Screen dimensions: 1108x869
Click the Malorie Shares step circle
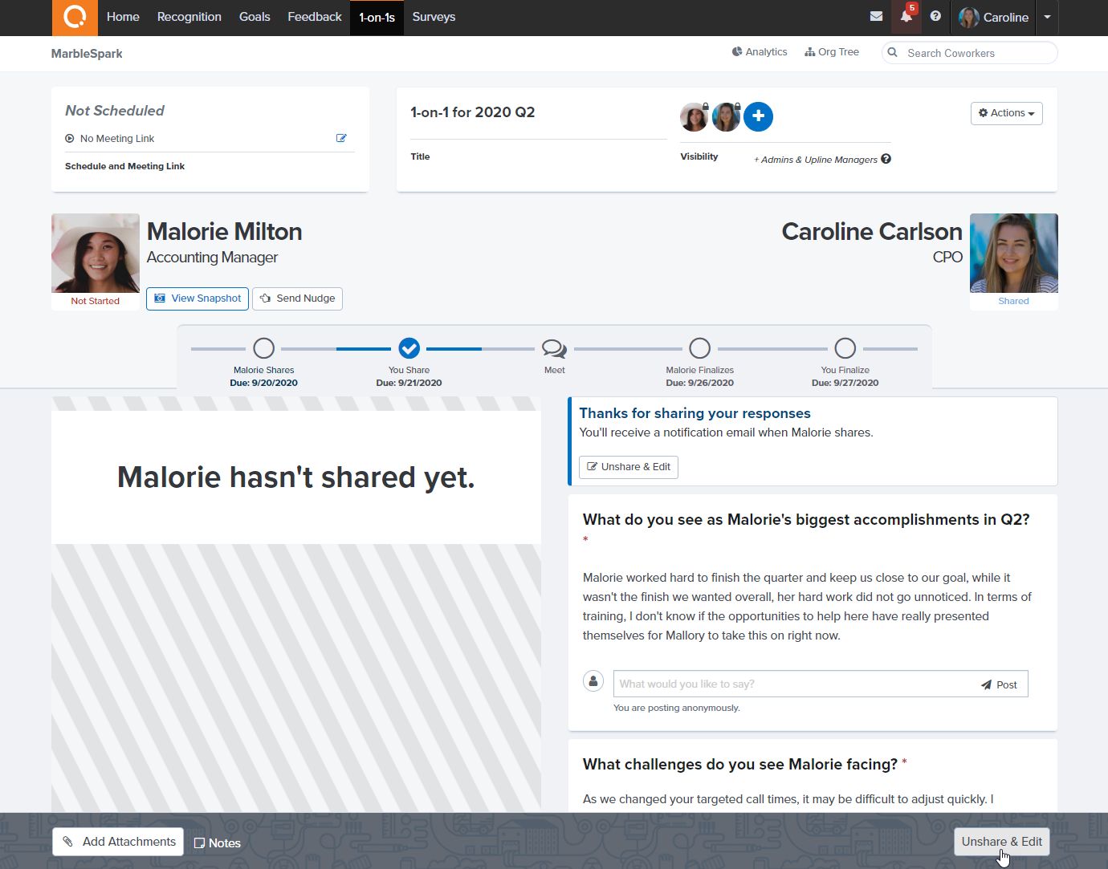coord(263,348)
